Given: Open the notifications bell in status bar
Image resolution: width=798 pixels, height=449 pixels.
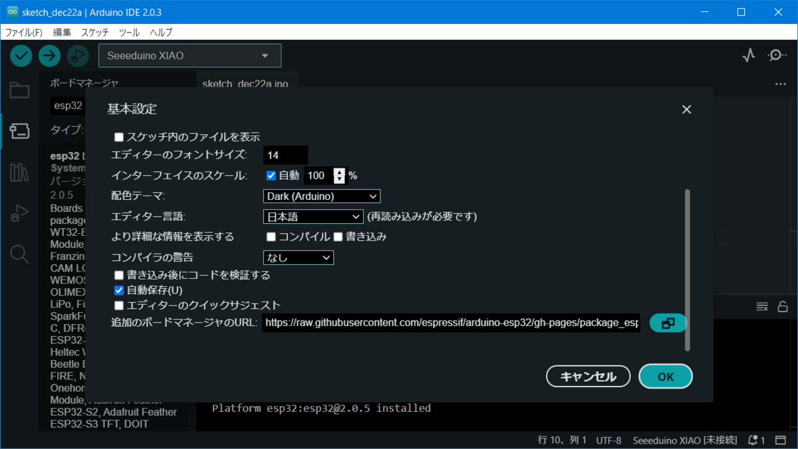Looking at the screenshot, I should (757, 440).
